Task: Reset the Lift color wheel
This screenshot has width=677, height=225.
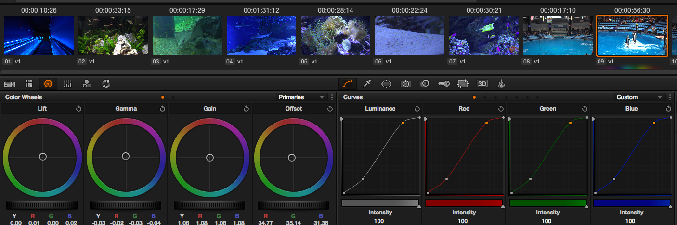Action: coord(78,109)
